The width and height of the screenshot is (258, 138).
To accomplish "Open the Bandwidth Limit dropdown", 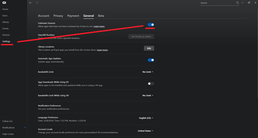I will (x=148, y=72).
